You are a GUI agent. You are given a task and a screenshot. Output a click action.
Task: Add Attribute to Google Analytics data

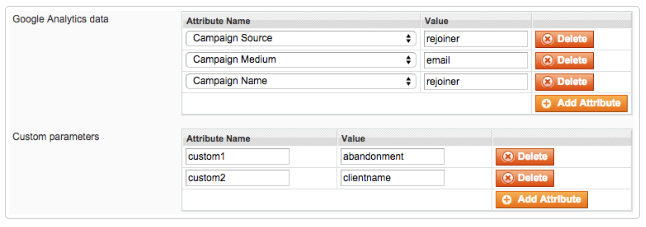pyautogui.click(x=581, y=103)
